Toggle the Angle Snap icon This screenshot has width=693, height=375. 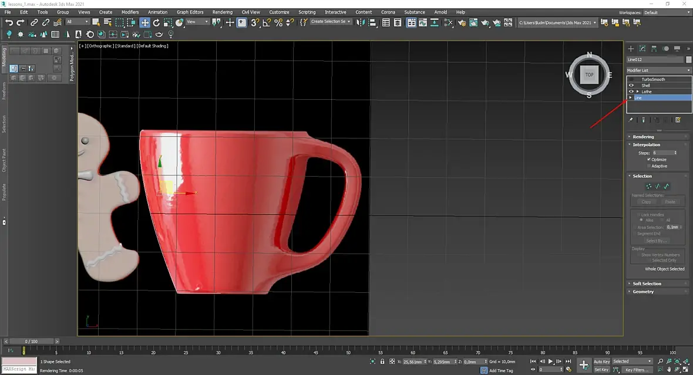click(x=267, y=22)
